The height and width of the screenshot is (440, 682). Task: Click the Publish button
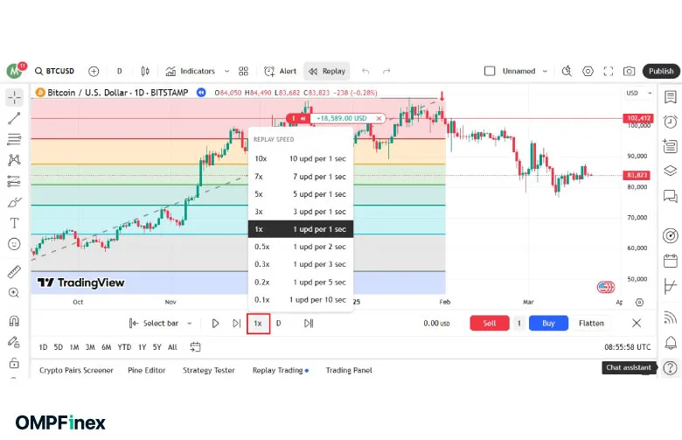[661, 71]
